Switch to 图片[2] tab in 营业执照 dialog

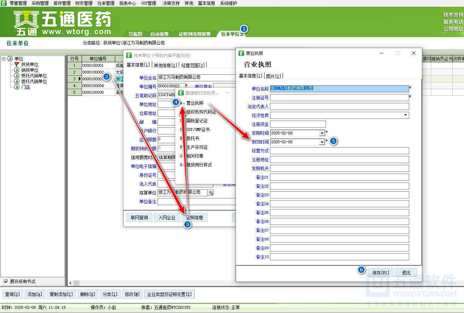pos(273,76)
